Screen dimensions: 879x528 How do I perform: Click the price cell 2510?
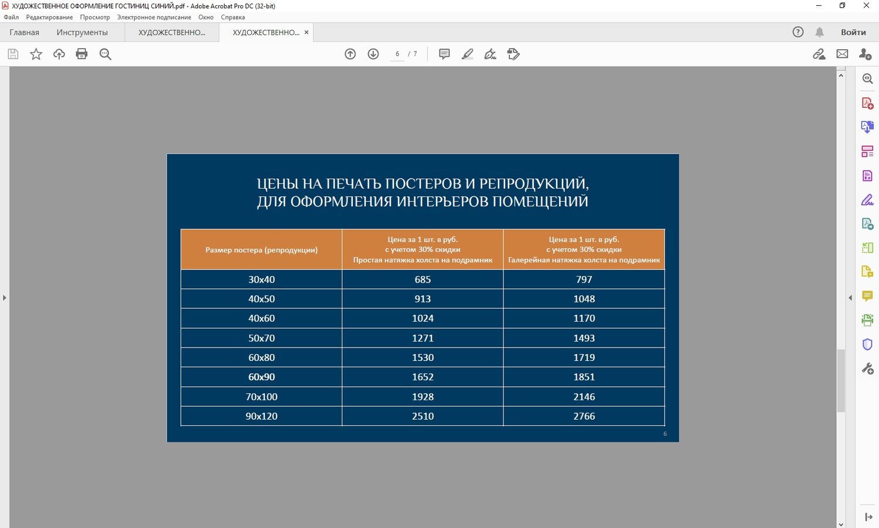coord(423,416)
